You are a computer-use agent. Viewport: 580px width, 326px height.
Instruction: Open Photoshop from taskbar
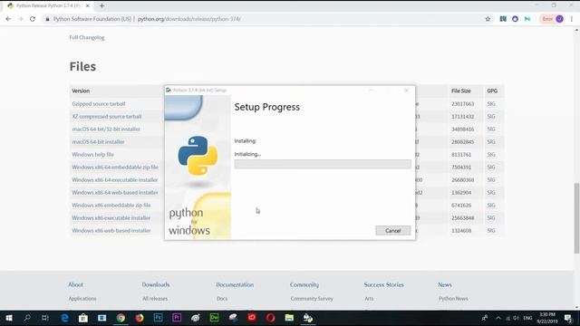tap(159, 318)
